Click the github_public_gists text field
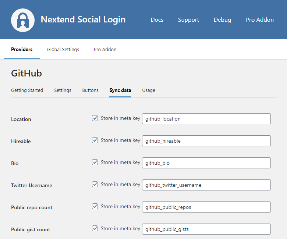 tap(206, 229)
